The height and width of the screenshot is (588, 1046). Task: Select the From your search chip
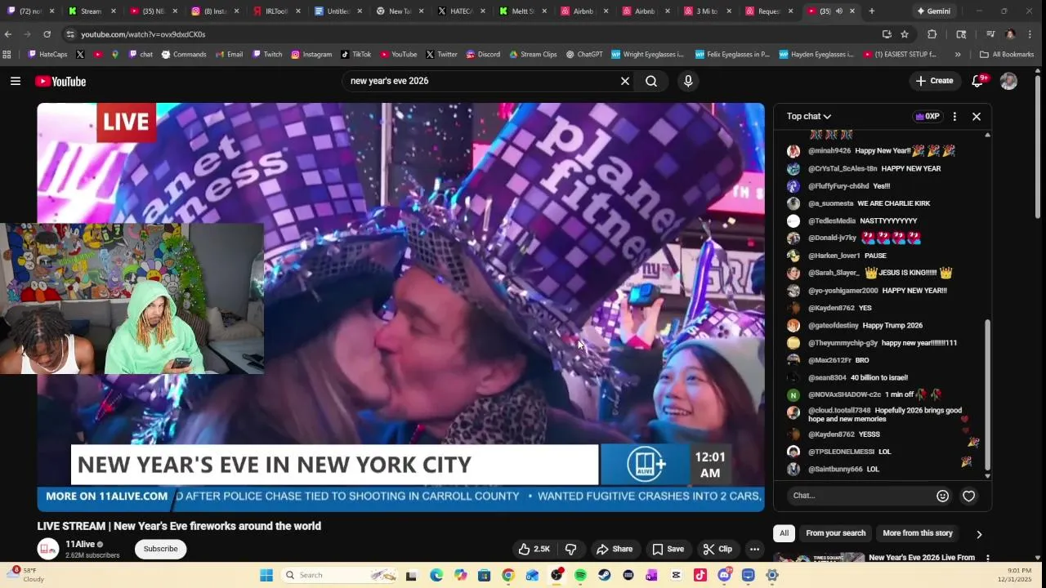pos(835,533)
